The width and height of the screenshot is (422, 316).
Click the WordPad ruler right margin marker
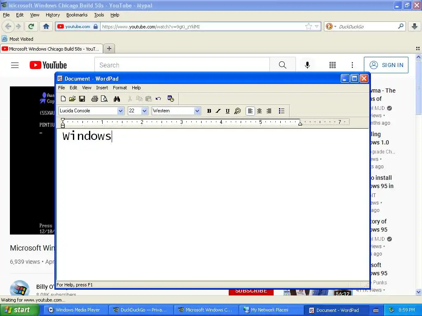300,123
